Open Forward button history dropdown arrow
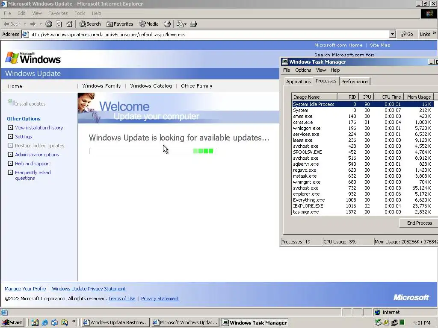 (41, 24)
